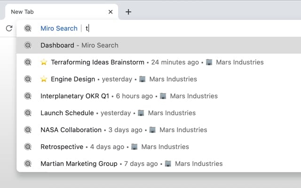Open the Retrospective board suggestion
This screenshot has height=188, width=301.
158,147
